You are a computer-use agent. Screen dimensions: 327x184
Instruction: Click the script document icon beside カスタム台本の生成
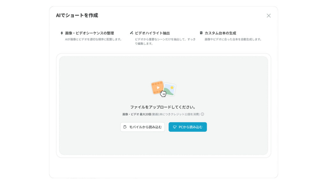(201, 32)
